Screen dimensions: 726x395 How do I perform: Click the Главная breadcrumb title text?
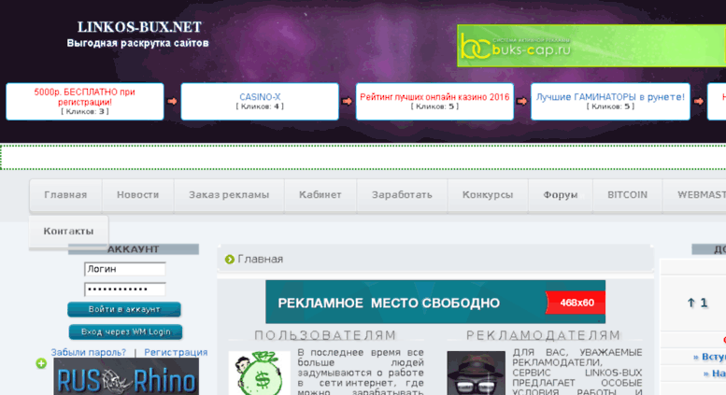(260, 259)
